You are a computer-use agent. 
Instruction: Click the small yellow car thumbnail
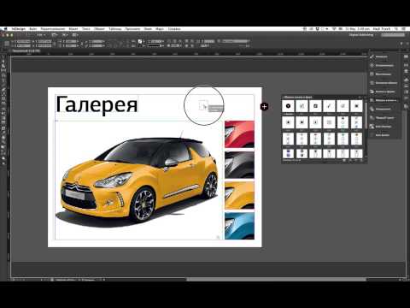click(x=239, y=195)
